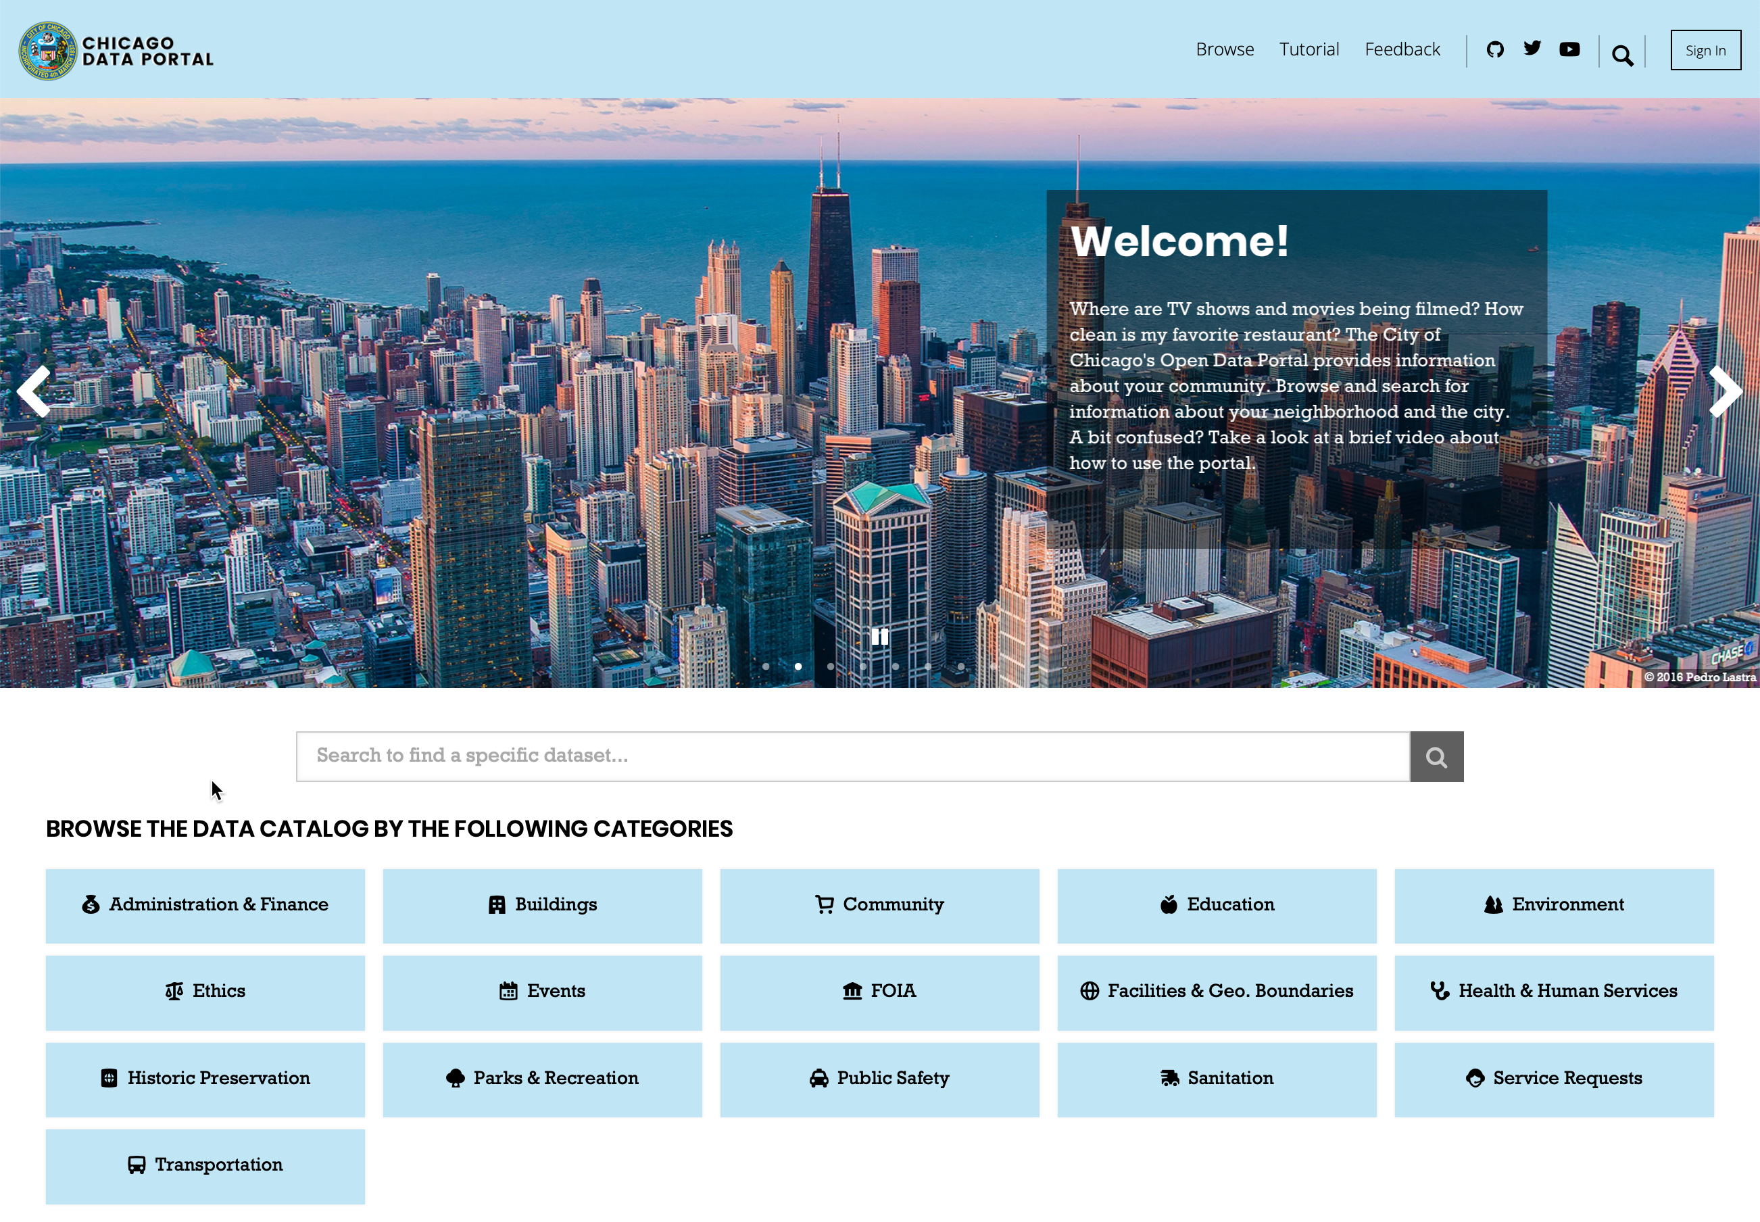Pause the hero slideshow

point(879,636)
